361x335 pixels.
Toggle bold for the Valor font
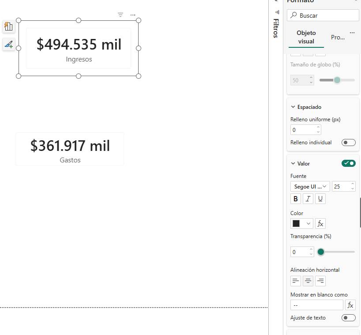coord(296,199)
